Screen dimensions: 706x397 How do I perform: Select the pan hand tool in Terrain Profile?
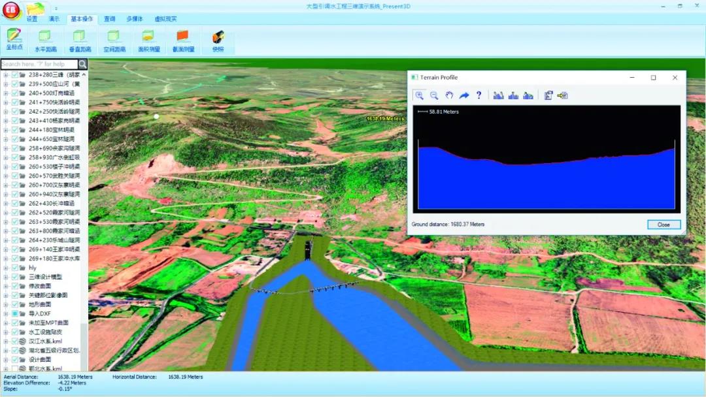pyautogui.click(x=449, y=95)
